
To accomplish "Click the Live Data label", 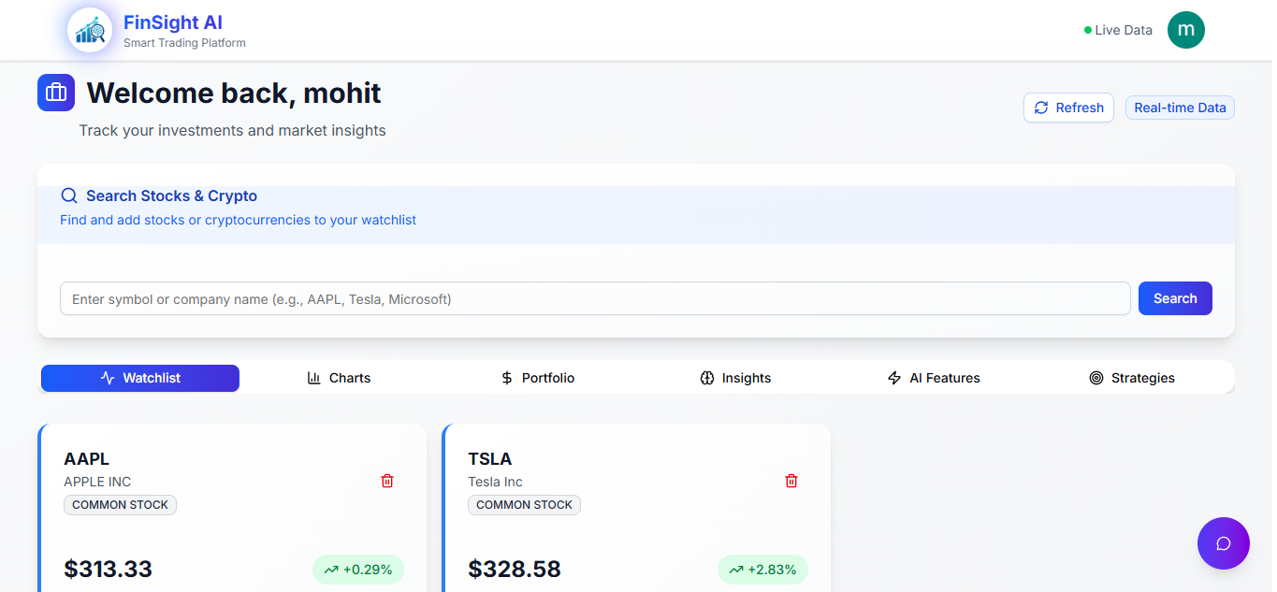I will [x=1124, y=30].
